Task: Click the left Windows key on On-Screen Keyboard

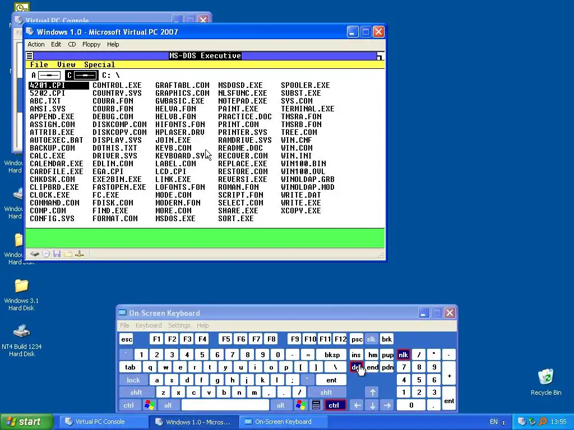Action: (149, 405)
